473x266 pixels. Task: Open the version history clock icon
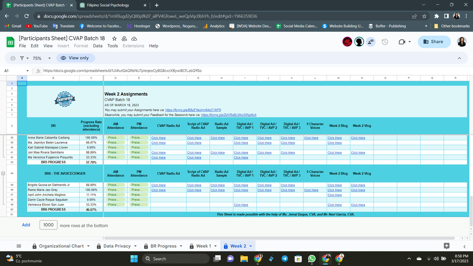click(x=385, y=42)
